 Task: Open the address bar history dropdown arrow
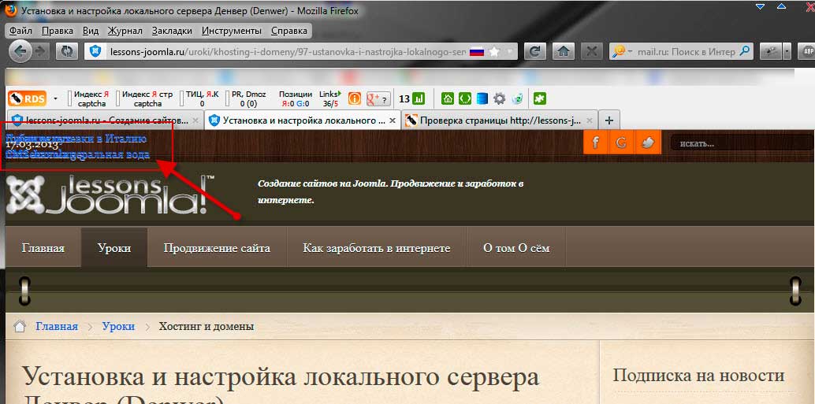coord(510,51)
